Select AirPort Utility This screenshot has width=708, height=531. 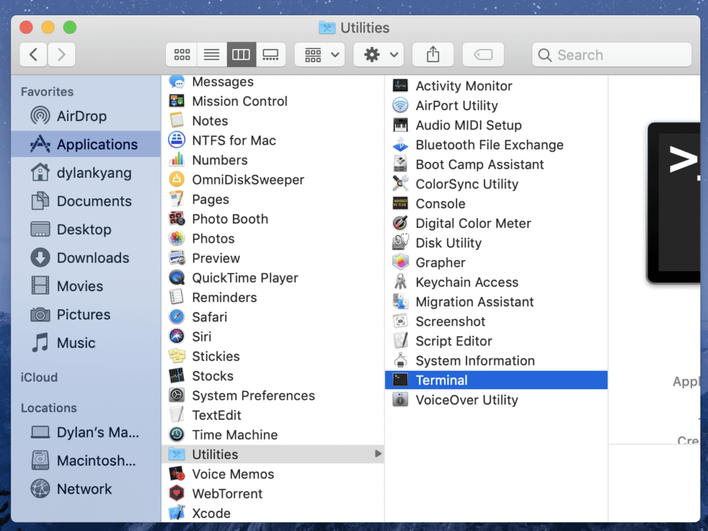click(x=496, y=106)
